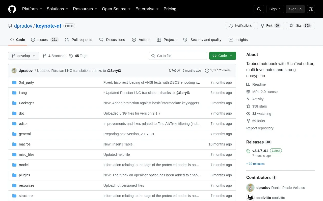
Task: Open the structure folder
Action: point(26,196)
